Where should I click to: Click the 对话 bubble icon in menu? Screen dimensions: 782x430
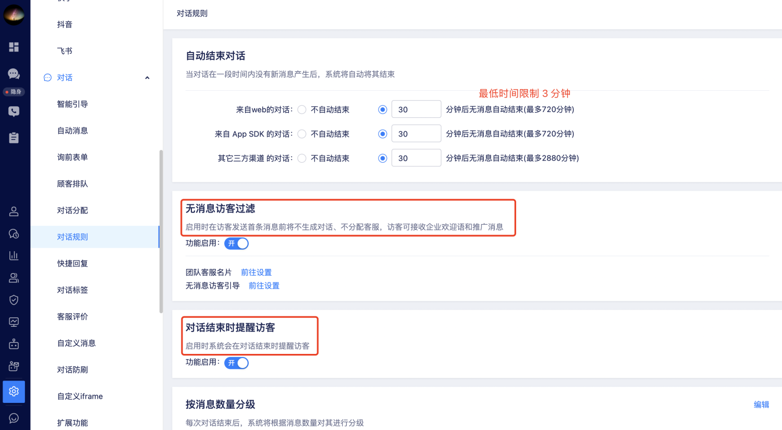pos(47,78)
